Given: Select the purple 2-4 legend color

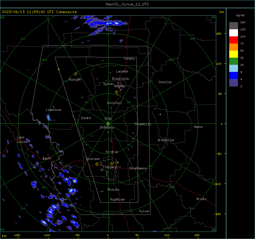Looking at the screenshot, I should click(233, 82).
